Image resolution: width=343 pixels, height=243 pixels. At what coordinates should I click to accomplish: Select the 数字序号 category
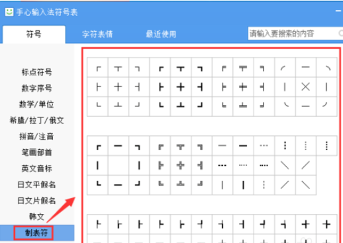coord(36,88)
